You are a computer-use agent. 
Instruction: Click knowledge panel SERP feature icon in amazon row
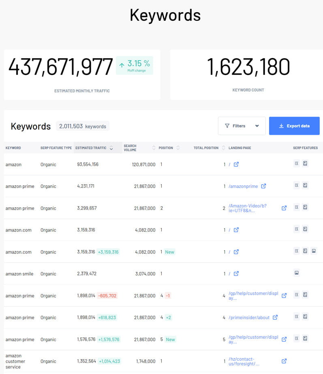point(305,163)
